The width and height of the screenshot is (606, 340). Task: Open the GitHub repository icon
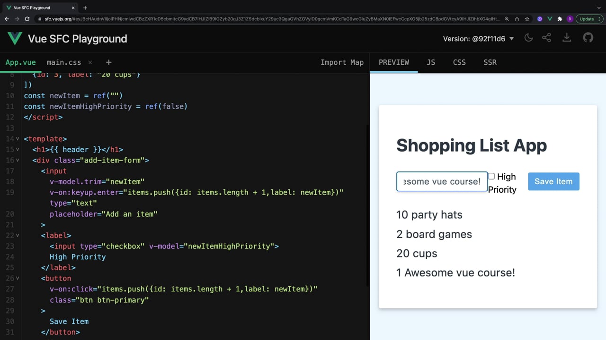588,38
